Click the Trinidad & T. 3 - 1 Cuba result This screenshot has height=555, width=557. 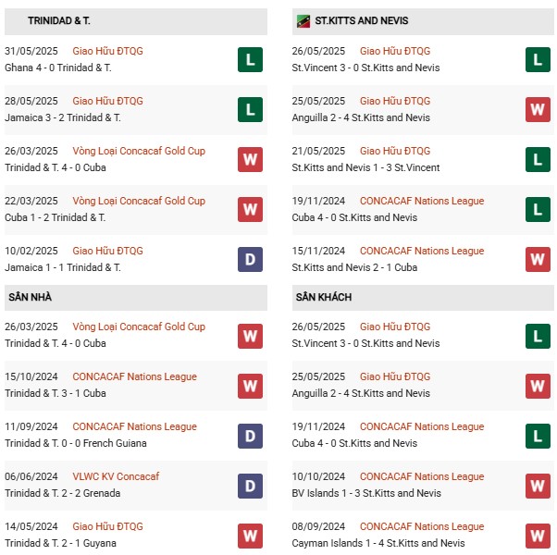[x=56, y=393]
